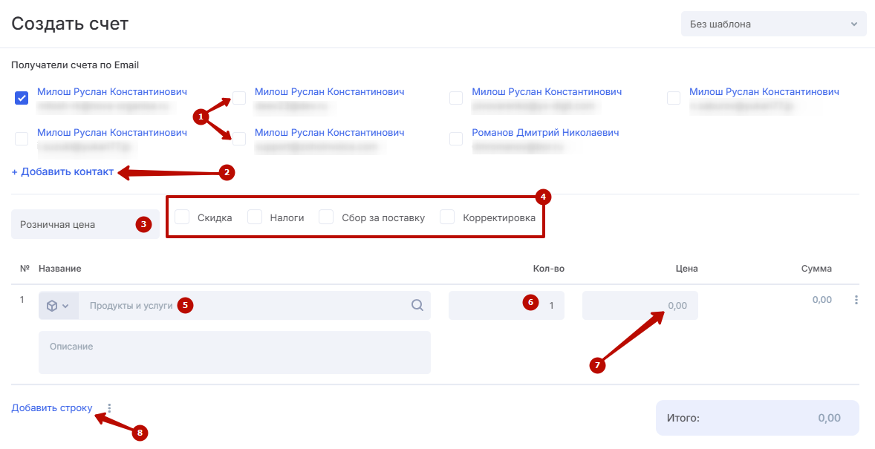Click the Кол-во quantity field

[x=506, y=305]
